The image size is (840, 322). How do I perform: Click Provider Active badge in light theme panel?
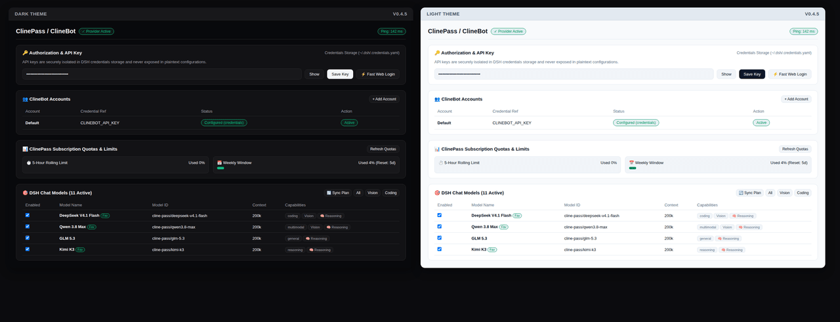tap(509, 31)
